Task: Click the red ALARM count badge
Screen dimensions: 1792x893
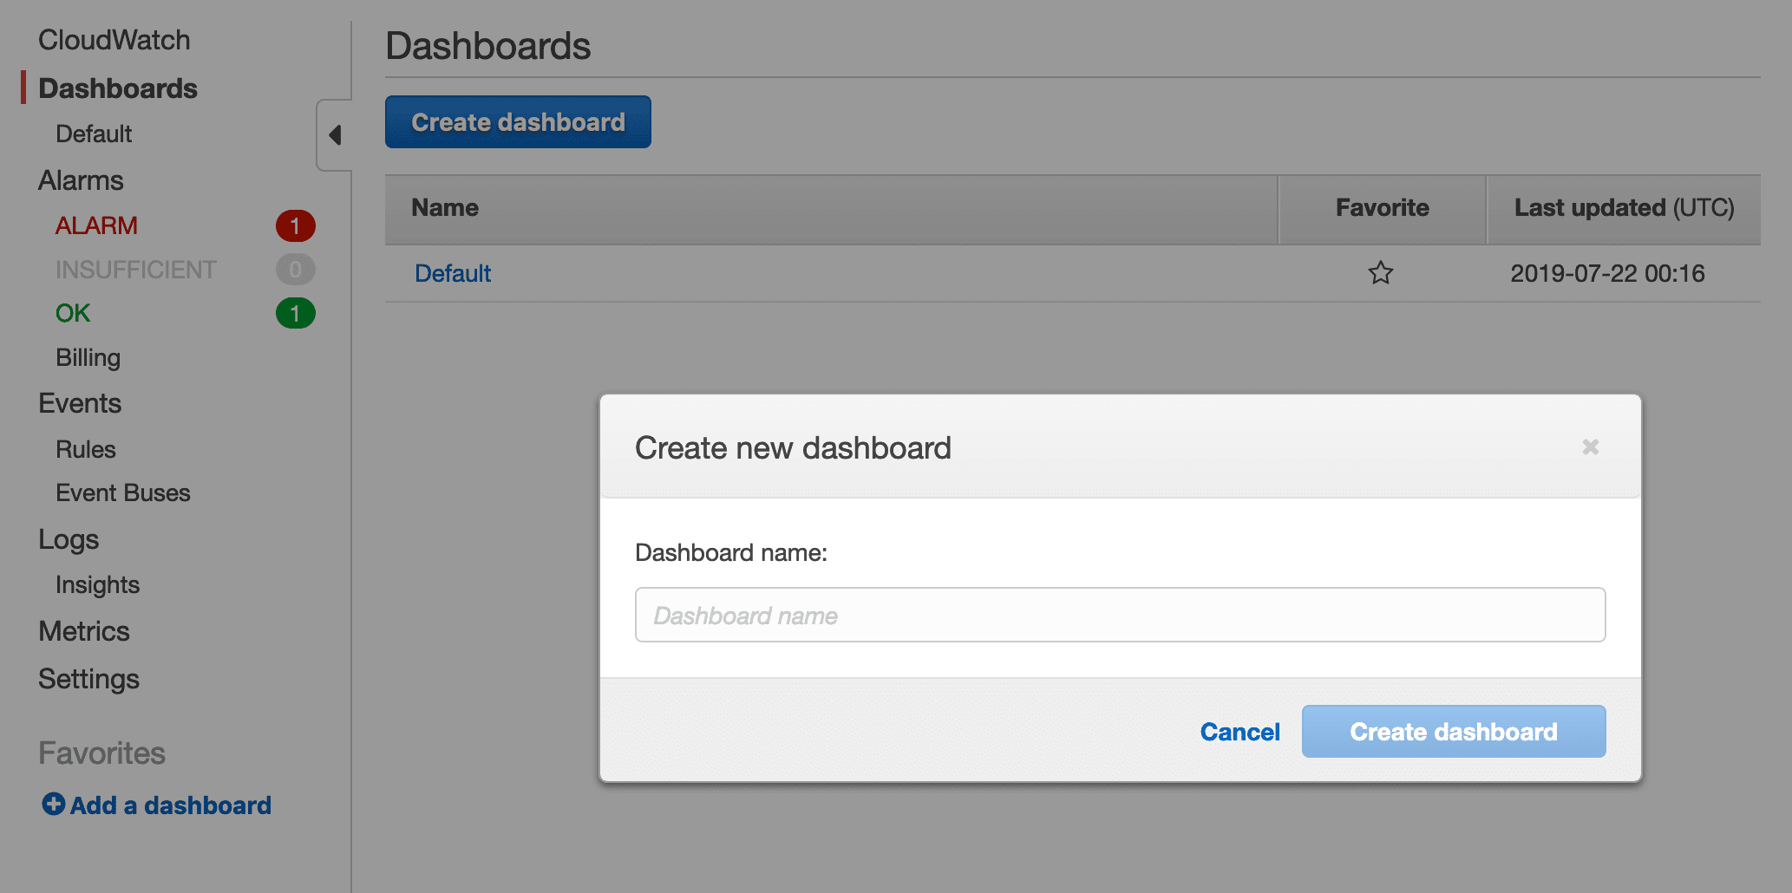Action: 296,225
